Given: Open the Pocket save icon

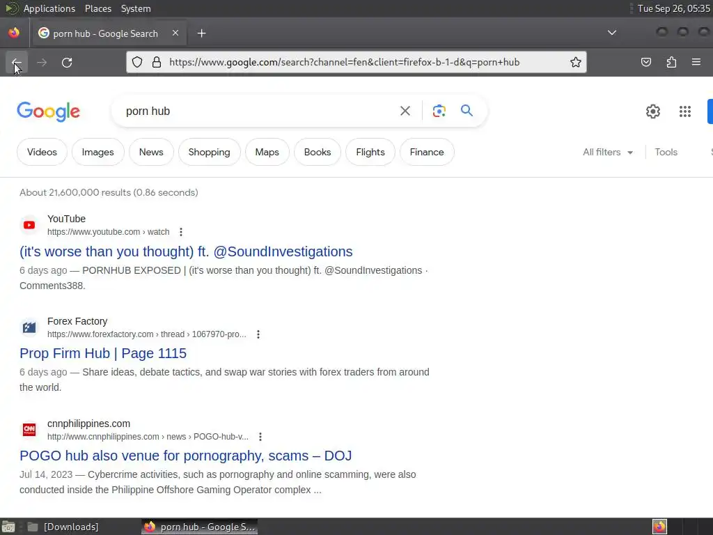Looking at the screenshot, I should [646, 62].
